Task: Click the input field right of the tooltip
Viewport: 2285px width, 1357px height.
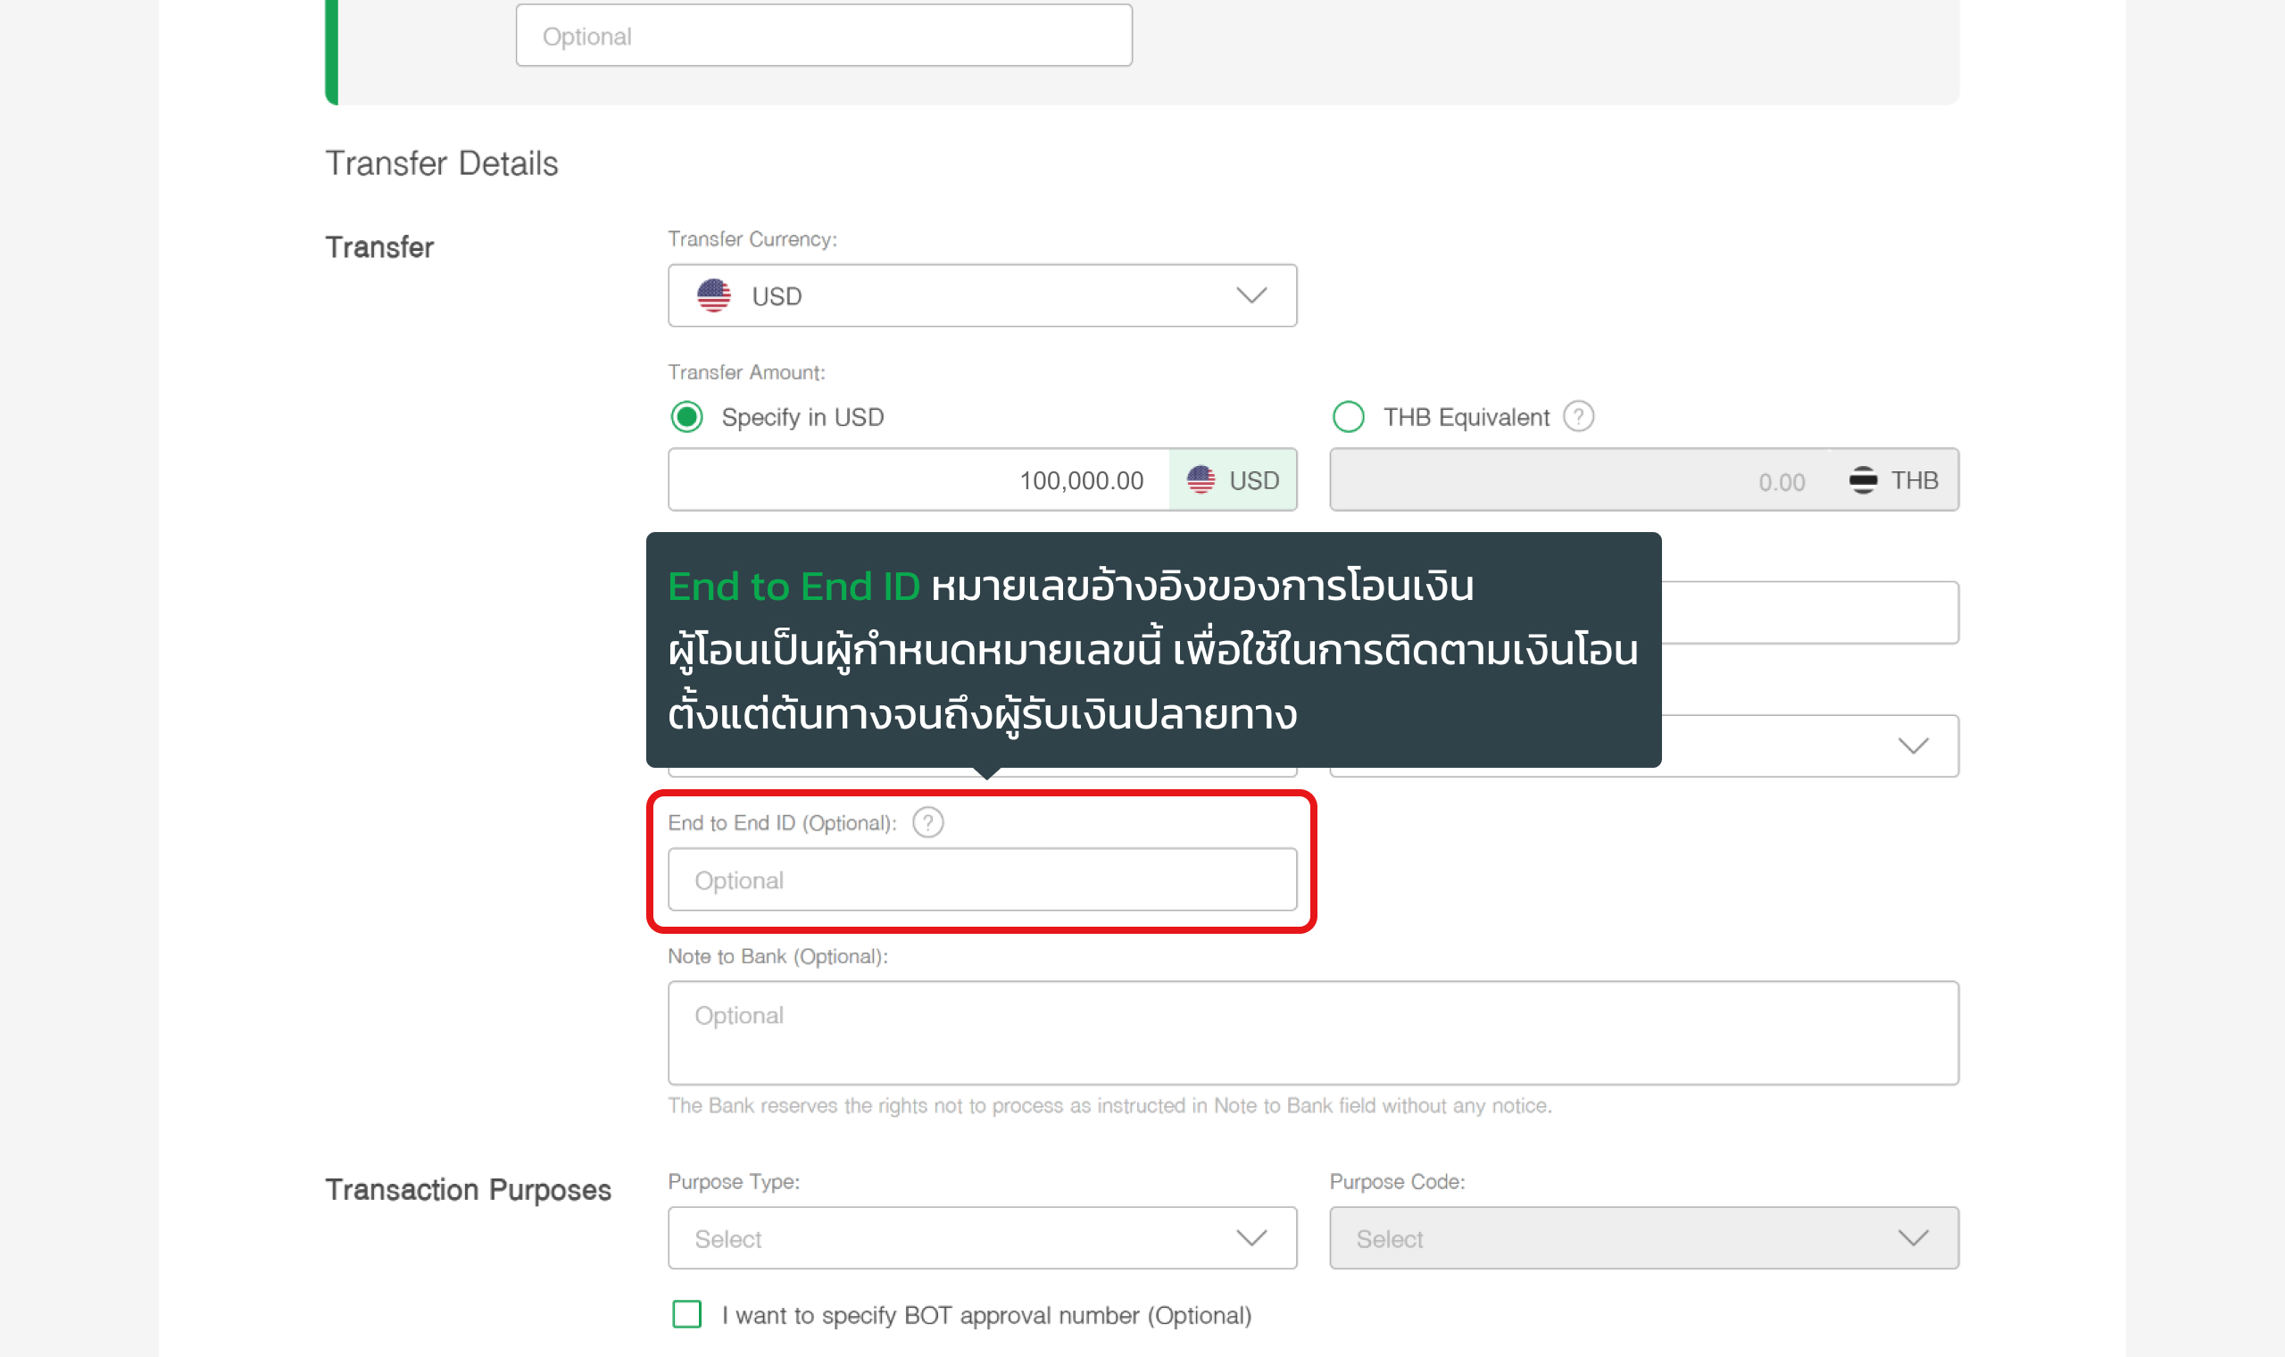Action: tap(1810, 612)
